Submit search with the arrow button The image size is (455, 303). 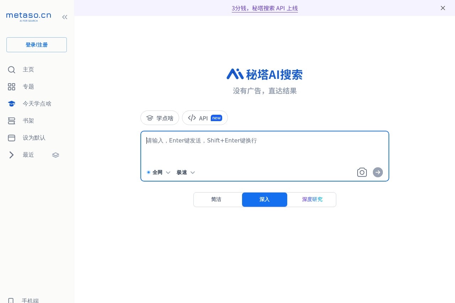pyautogui.click(x=378, y=172)
